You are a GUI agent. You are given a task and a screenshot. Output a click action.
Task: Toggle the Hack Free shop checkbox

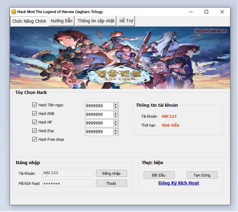click(x=34, y=139)
